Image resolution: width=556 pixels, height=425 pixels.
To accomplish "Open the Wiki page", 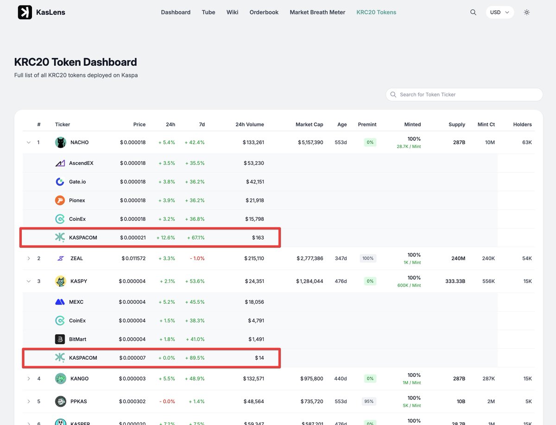I will pyautogui.click(x=232, y=12).
